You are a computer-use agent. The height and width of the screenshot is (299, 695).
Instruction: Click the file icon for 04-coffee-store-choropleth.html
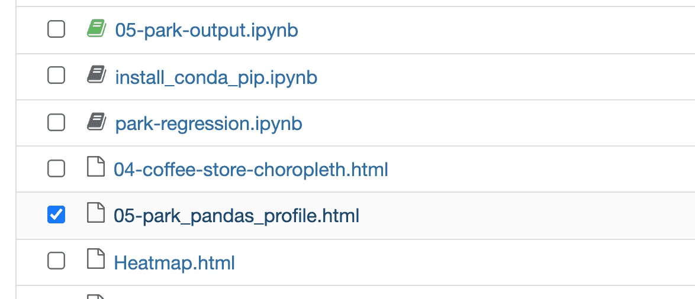95,168
